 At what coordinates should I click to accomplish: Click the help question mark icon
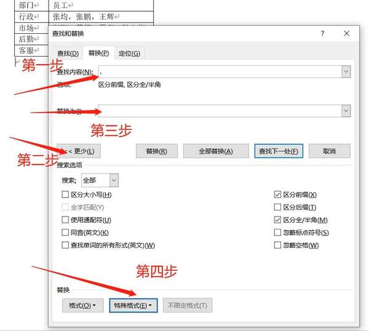322,34
